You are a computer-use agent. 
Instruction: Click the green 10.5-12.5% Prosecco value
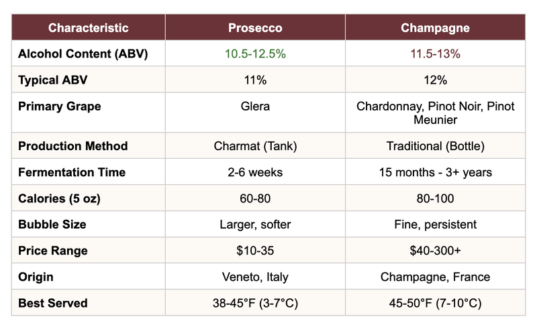(255, 54)
